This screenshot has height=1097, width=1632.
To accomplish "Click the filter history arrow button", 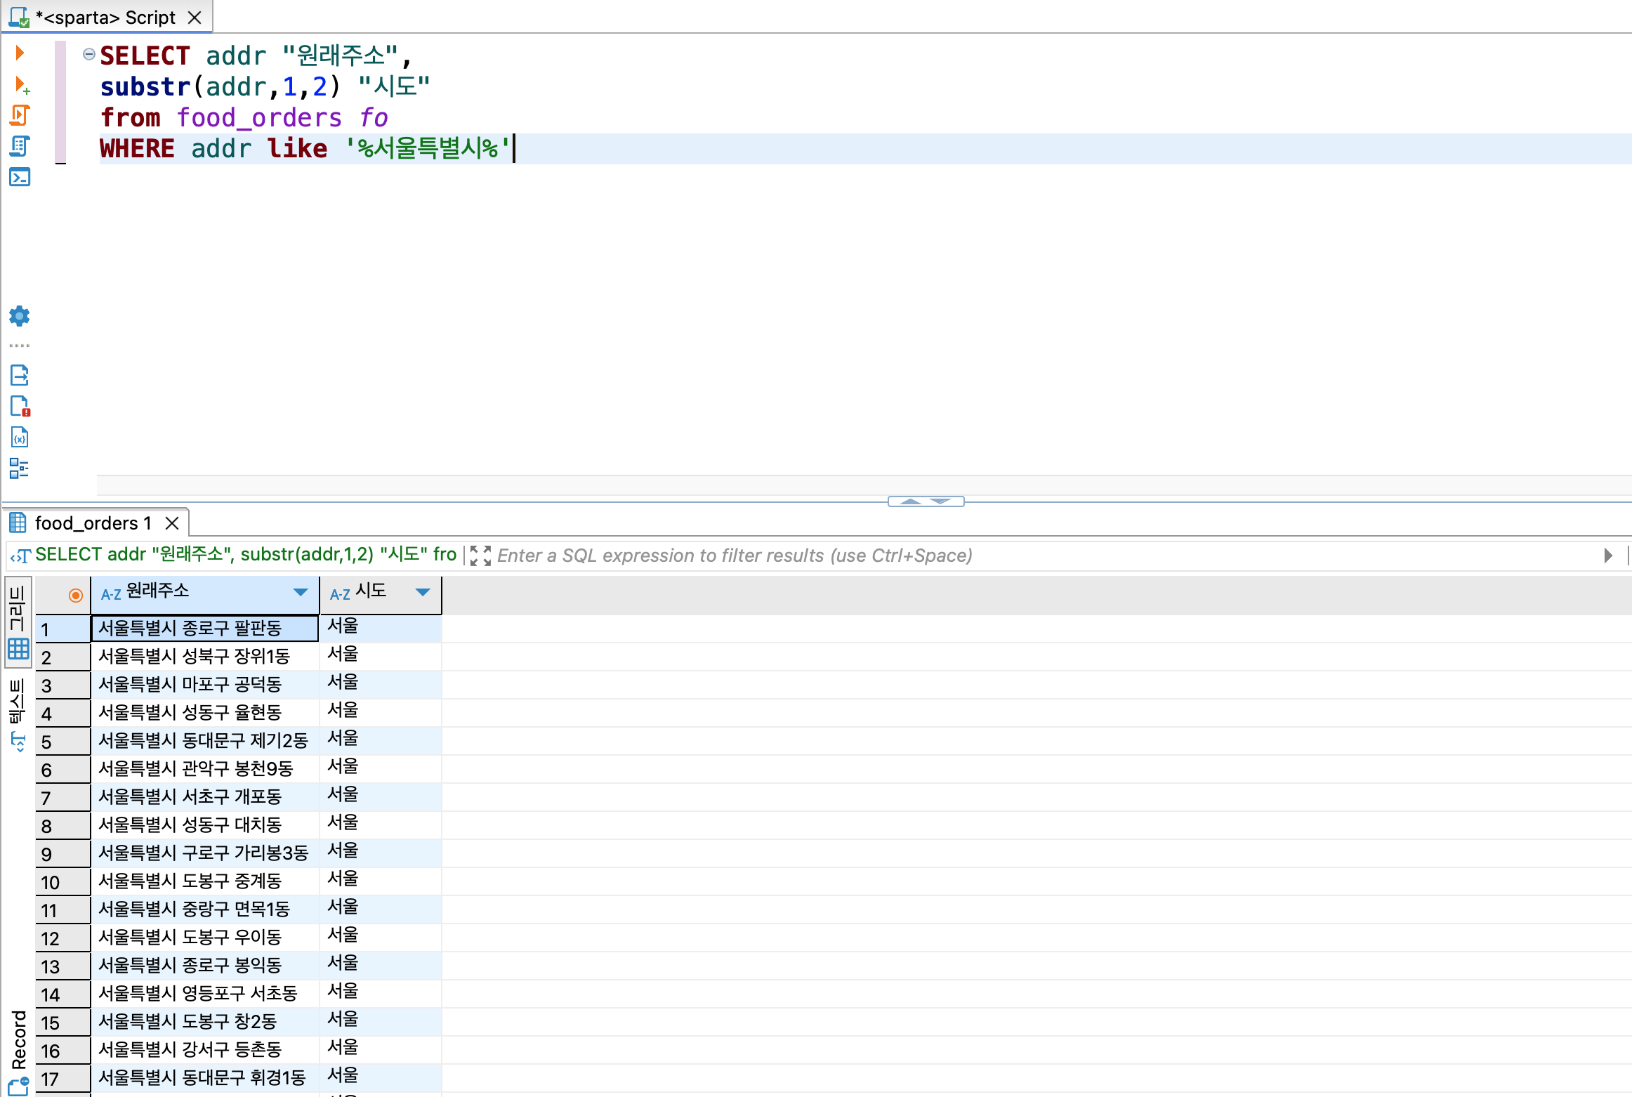I will 1608,556.
